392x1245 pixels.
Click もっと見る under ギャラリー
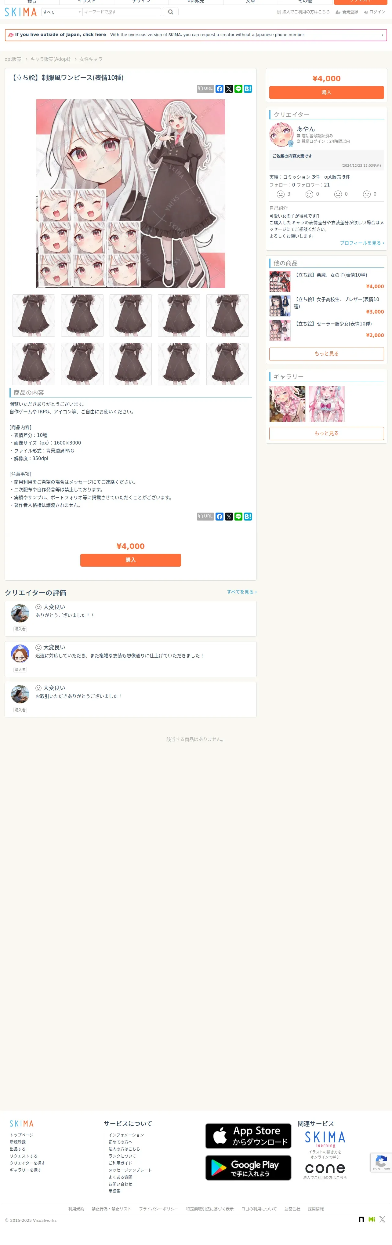click(x=327, y=434)
